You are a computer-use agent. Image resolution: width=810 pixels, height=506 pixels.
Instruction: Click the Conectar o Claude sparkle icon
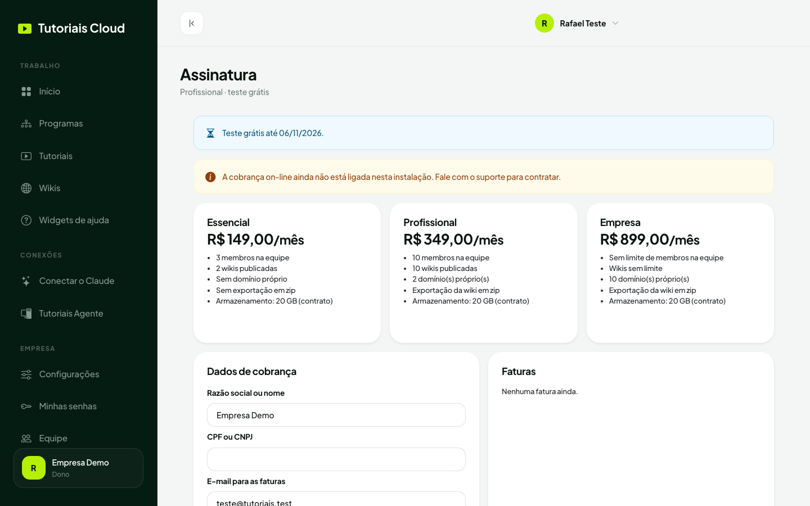(26, 281)
